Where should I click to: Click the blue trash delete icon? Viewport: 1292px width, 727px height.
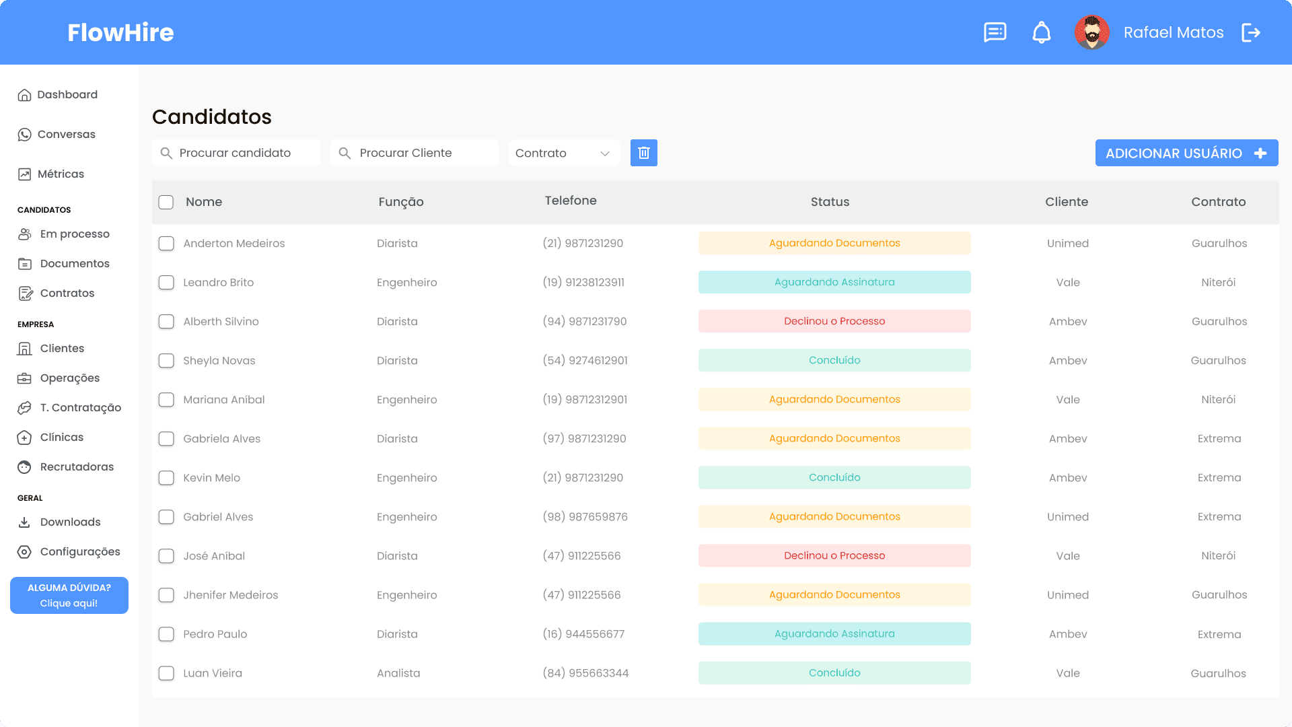643,153
